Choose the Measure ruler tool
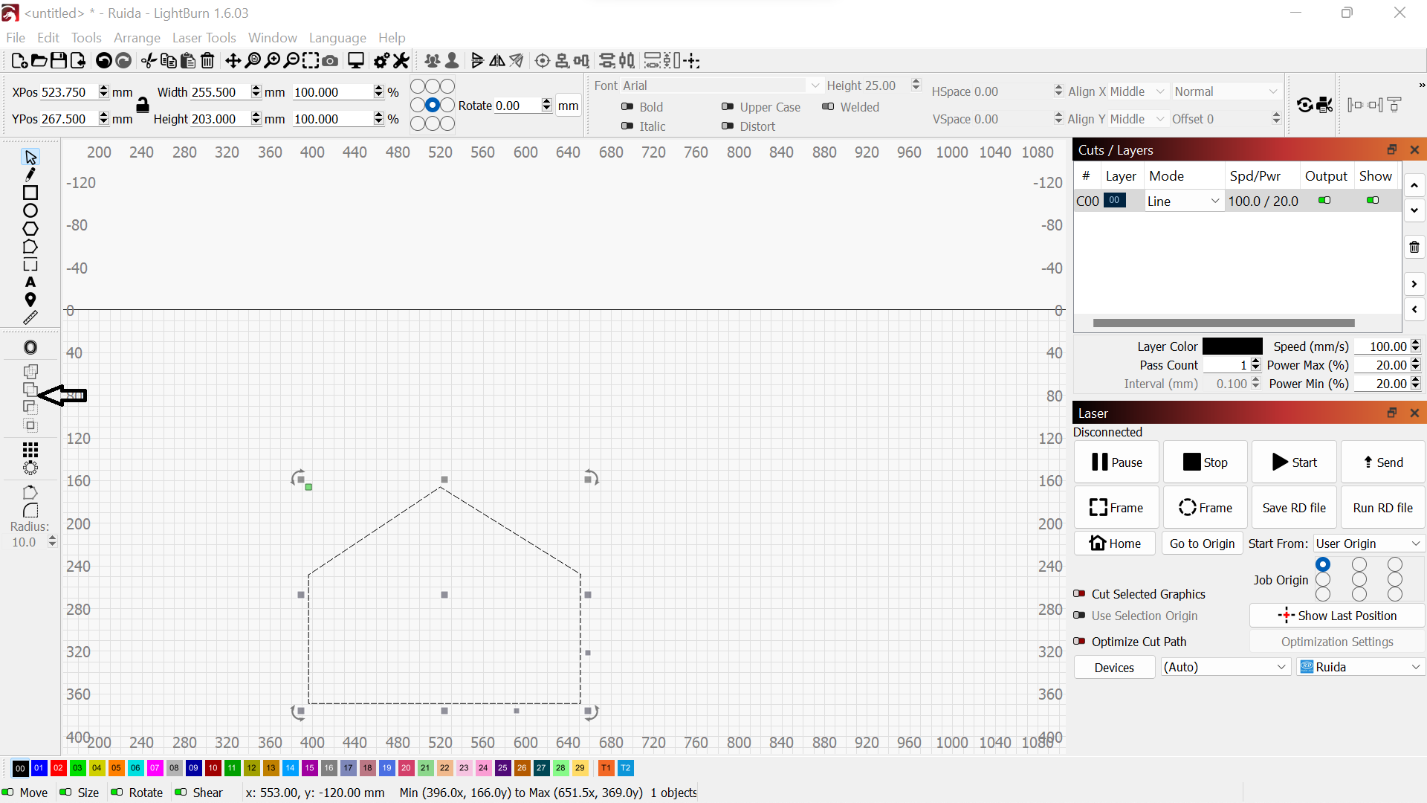The height and width of the screenshot is (803, 1427). point(30,317)
